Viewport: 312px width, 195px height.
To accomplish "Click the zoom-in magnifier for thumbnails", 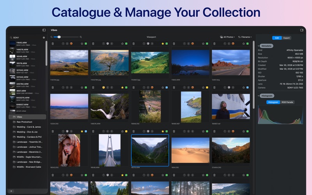I will [81, 37].
